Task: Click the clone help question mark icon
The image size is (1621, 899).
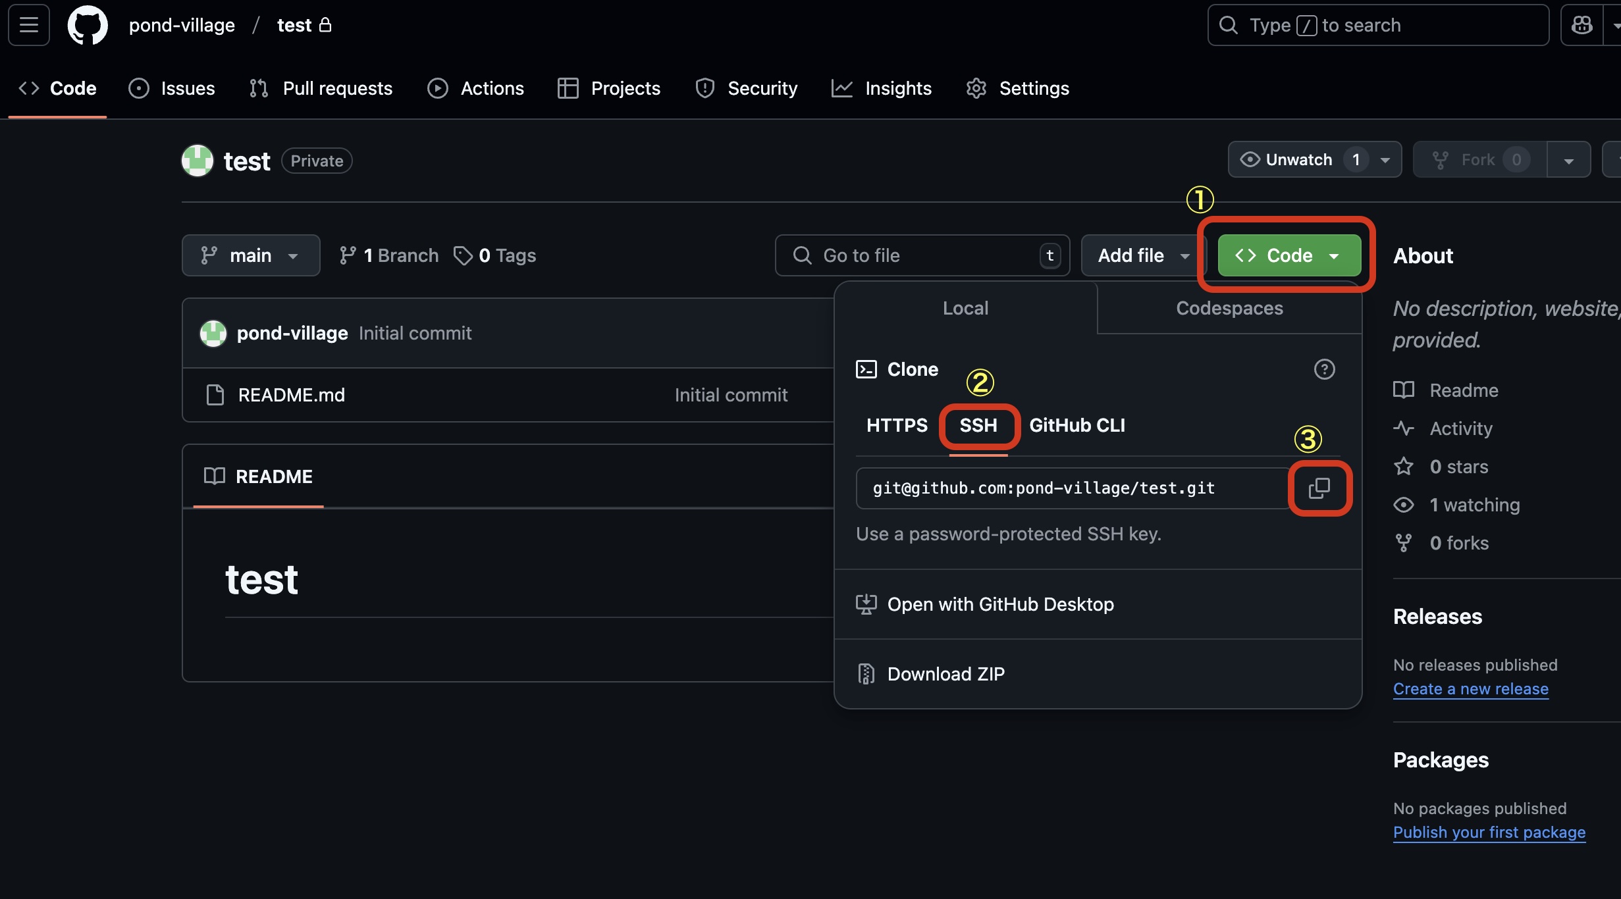Action: 1324,369
